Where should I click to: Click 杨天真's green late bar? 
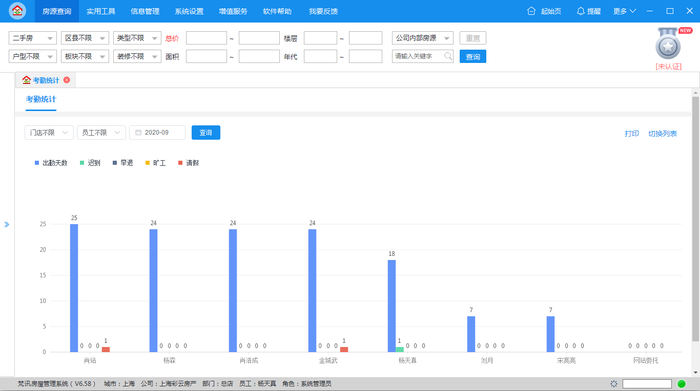click(399, 350)
